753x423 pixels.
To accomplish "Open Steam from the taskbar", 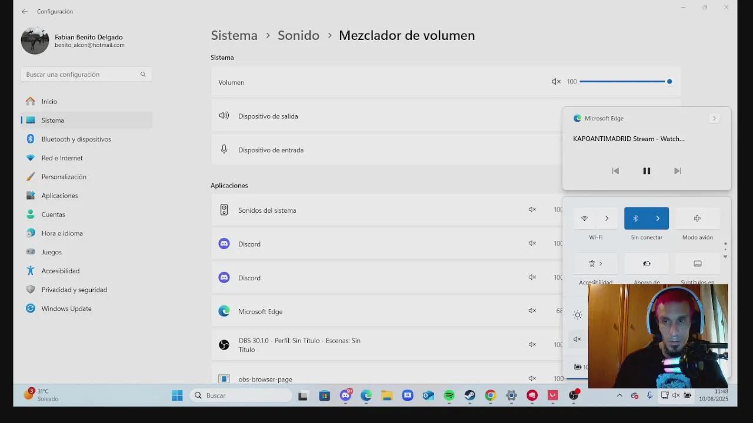I will 470,395.
